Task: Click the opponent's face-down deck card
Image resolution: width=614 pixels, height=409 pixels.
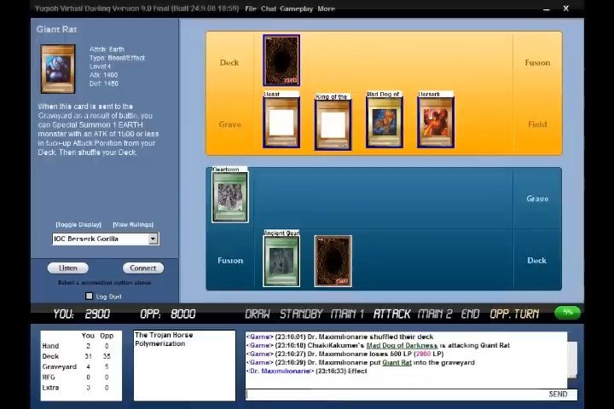Action: coord(281,60)
